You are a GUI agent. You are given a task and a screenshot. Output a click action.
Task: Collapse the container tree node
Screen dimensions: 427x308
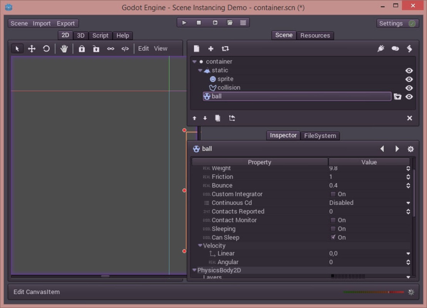point(194,62)
